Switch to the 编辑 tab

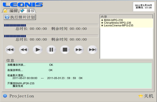(x=10, y=11)
